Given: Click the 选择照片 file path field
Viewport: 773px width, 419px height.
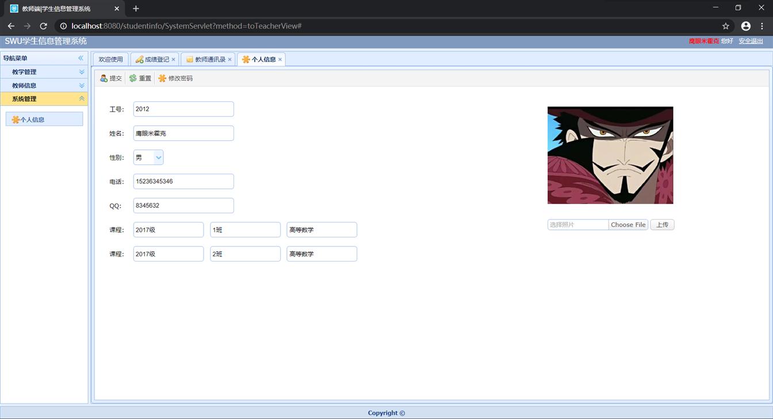Looking at the screenshot, I should pyautogui.click(x=578, y=225).
